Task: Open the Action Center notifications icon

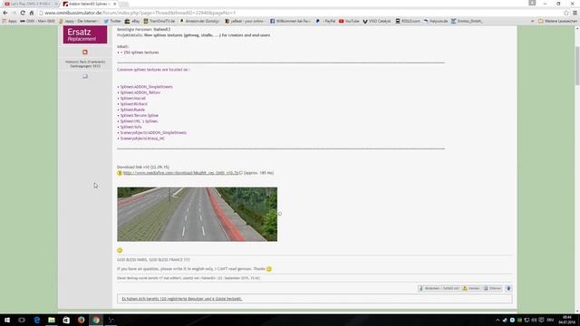Action: click(x=541, y=320)
